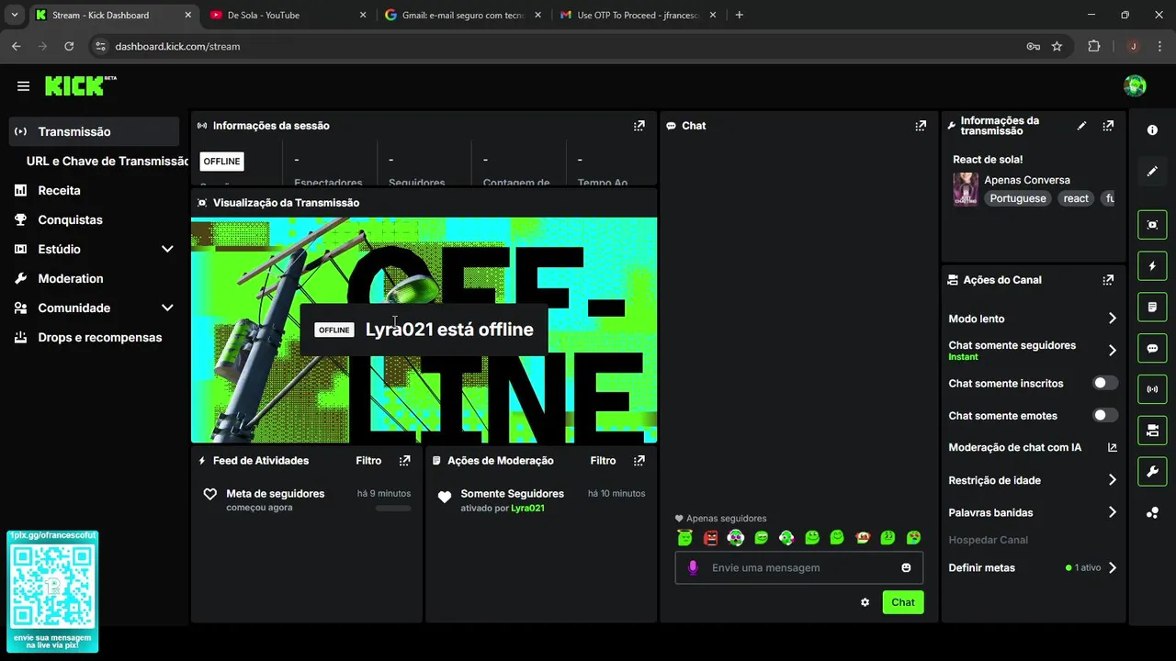Click the Apenas Conversa category thumbnail

(966, 189)
